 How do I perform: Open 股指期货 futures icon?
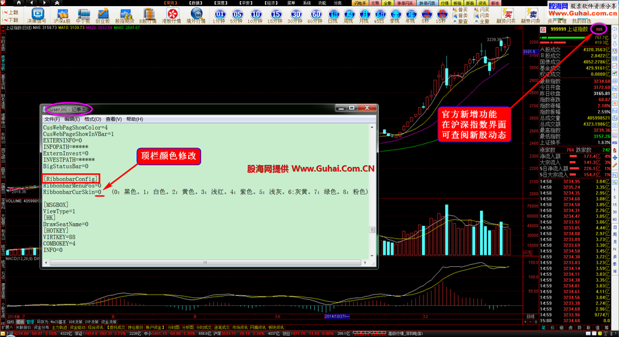coord(125,16)
